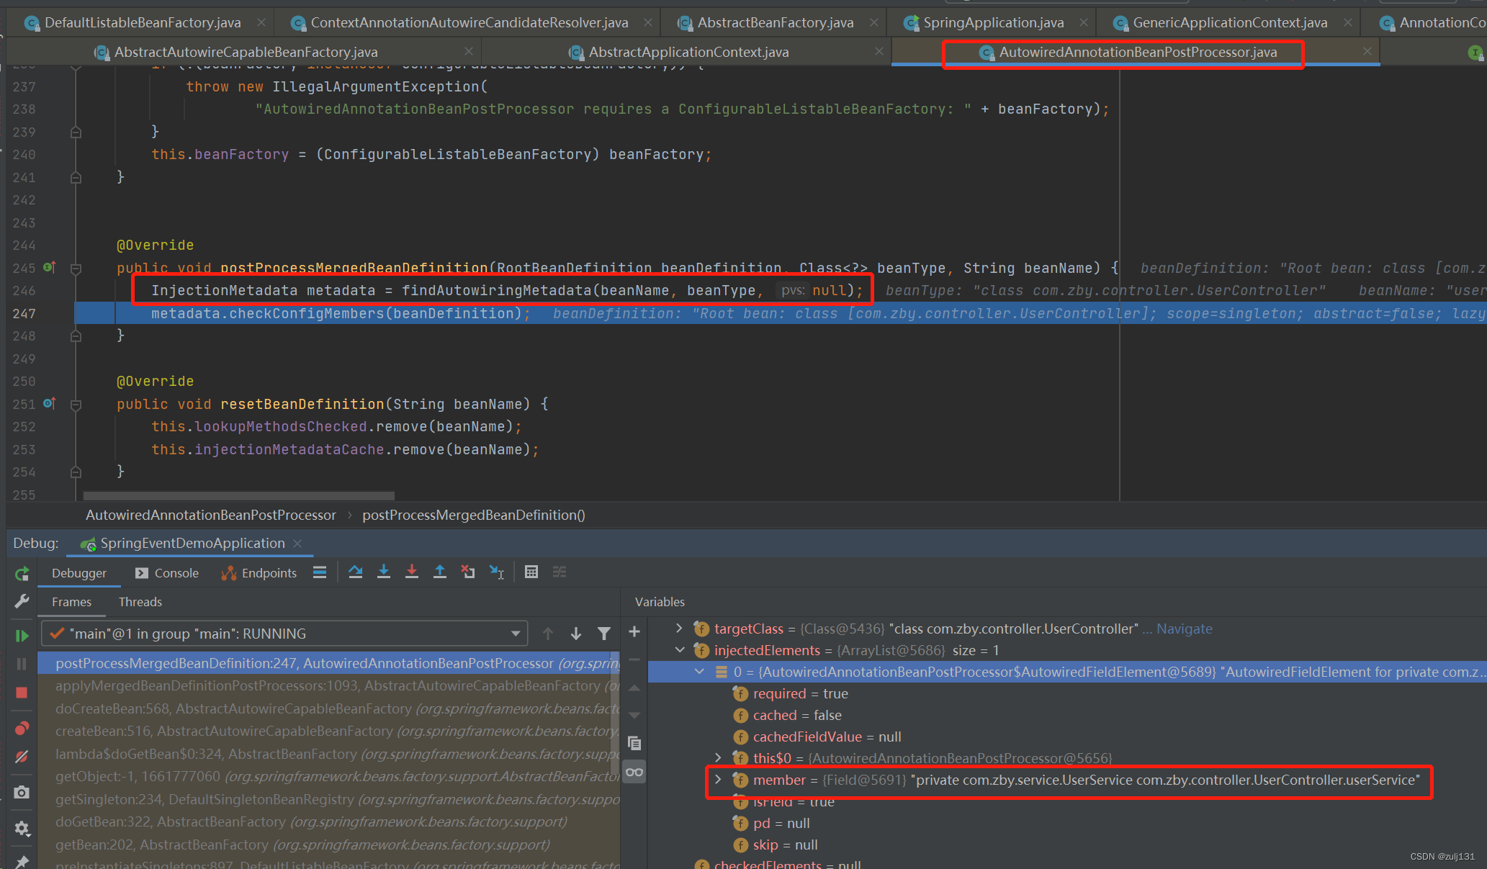Click postProcessMergedBeanDefinition() in breadcrumb
This screenshot has width=1487, height=869.
(474, 515)
